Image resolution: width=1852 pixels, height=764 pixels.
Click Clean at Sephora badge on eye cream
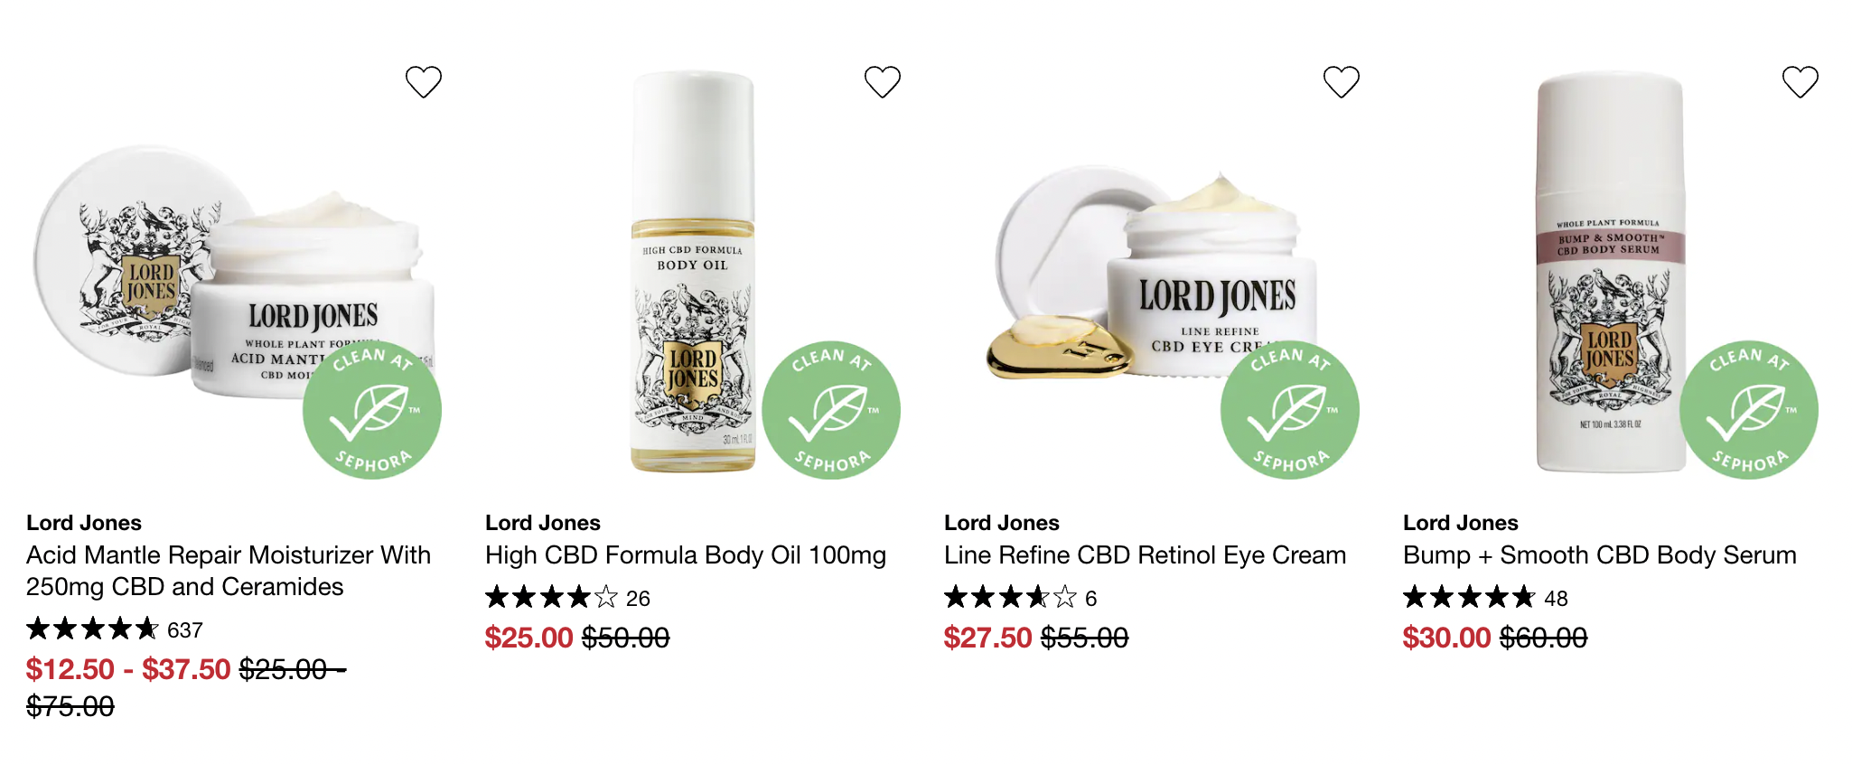pos(1290,410)
